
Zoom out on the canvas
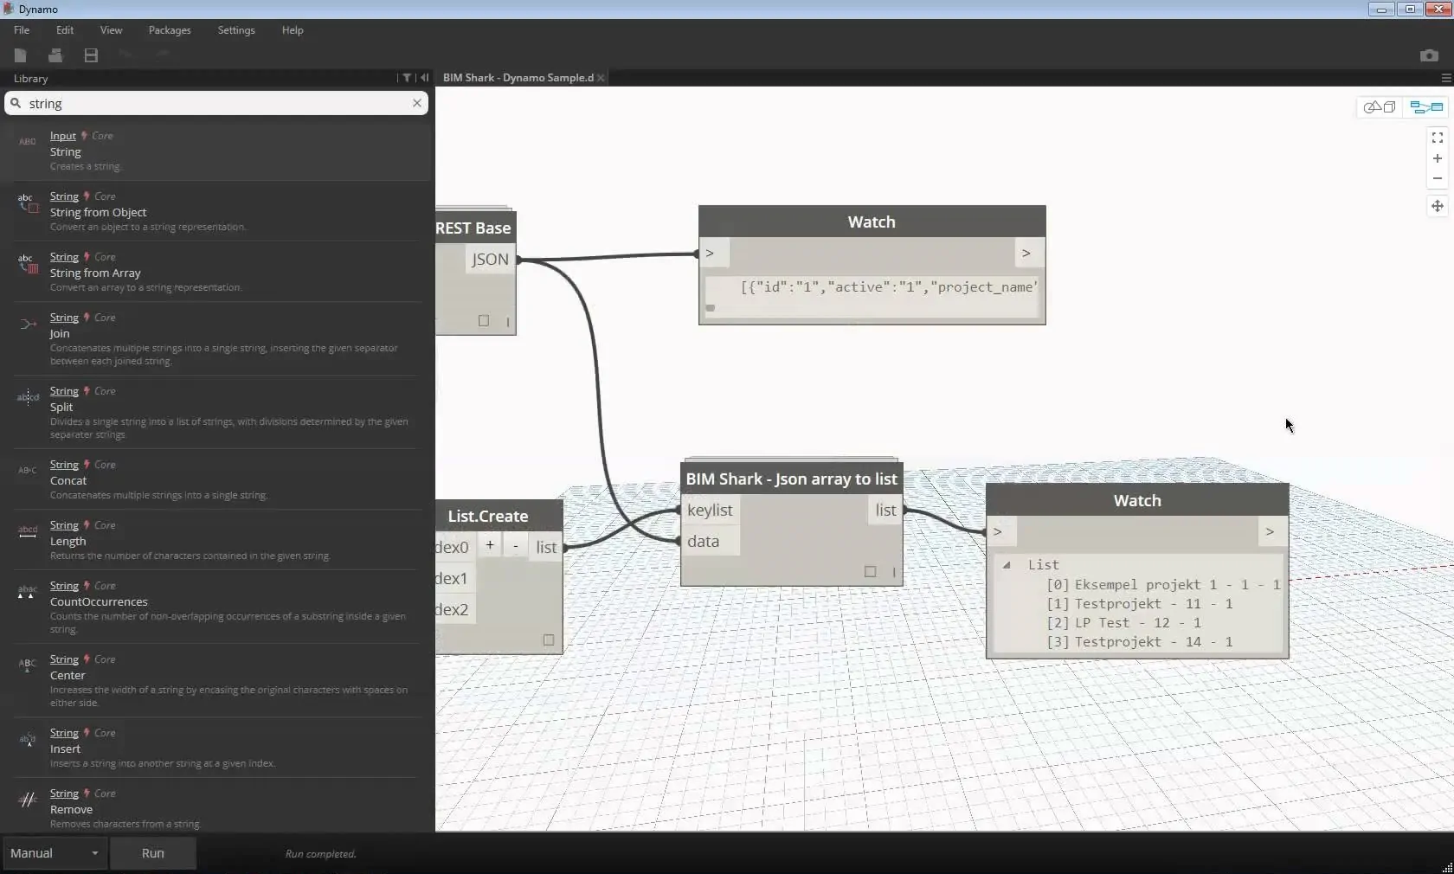pos(1438,178)
